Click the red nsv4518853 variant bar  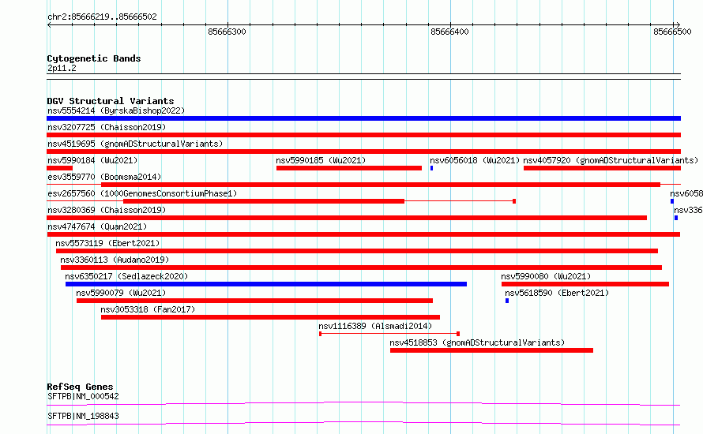tap(491, 350)
